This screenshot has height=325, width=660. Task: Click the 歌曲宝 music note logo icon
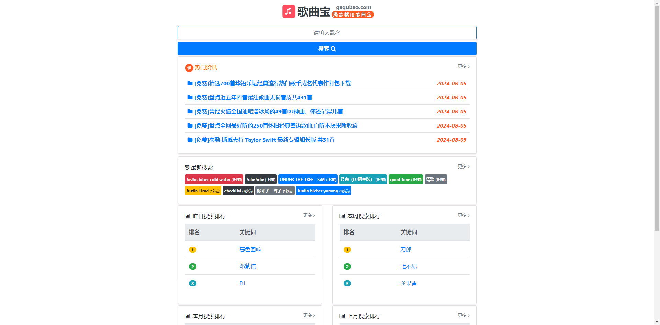[x=289, y=11]
